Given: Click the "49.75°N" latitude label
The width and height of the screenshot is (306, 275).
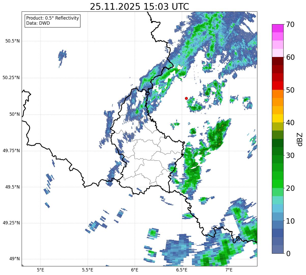Looking at the screenshot, I should [11, 151].
